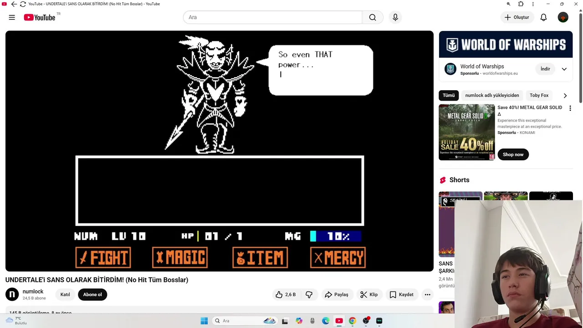Click the 24,5 B abone subscriber count

[x=34, y=298]
